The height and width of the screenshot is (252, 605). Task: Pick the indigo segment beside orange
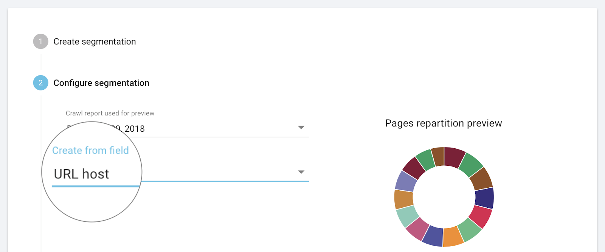pos(433,236)
